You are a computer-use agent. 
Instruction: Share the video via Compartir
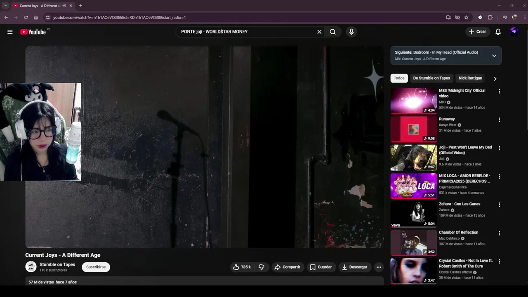point(288,267)
